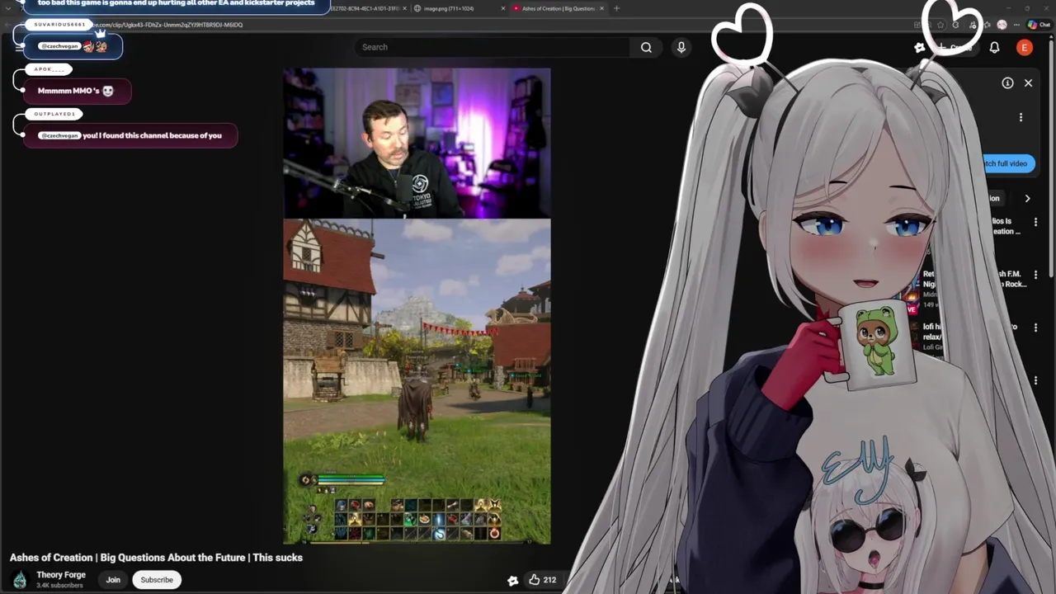
Task: Open options for 'F.M. Rock' suggested video
Action: pyautogui.click(x=1035, y=275)
